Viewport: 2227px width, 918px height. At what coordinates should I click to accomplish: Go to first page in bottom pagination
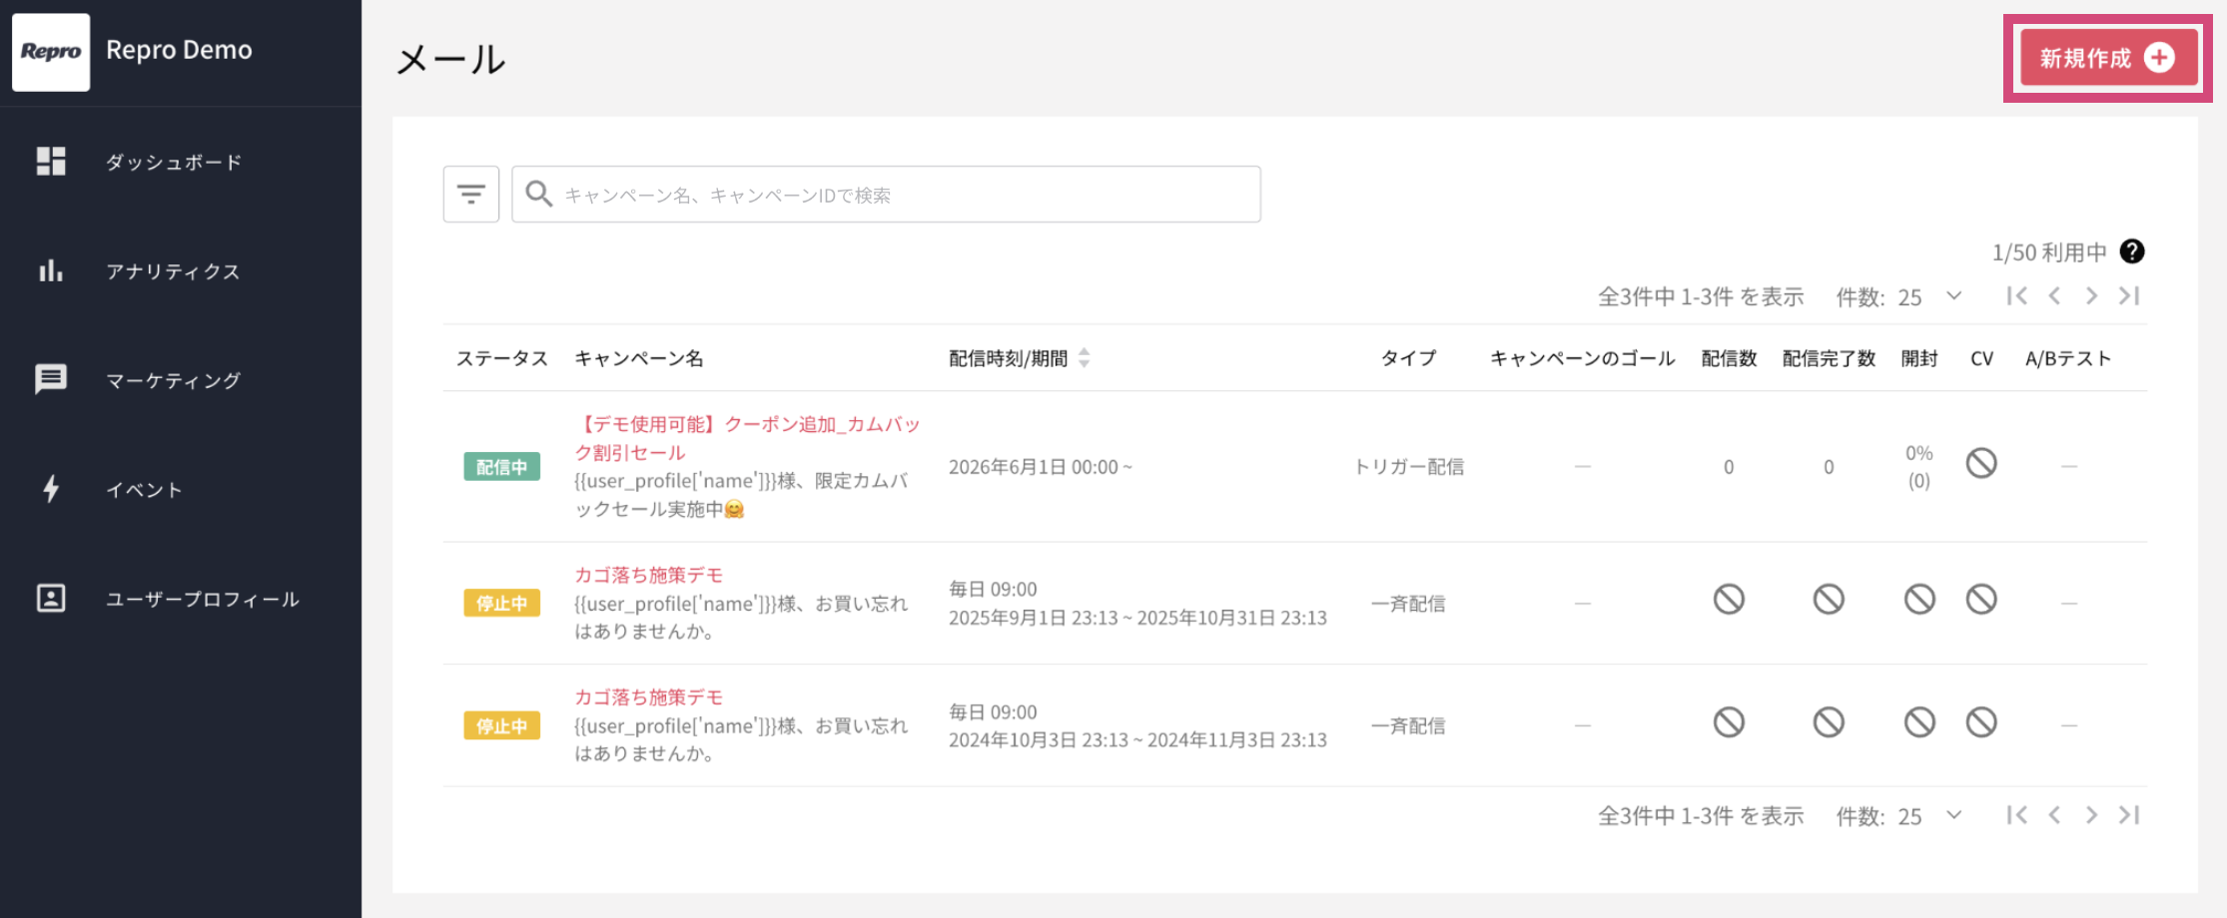(x=2017, y=815)
